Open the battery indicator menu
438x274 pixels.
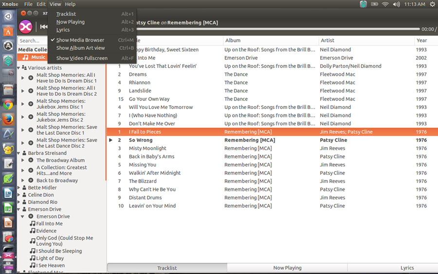click(x=374, y=4)
